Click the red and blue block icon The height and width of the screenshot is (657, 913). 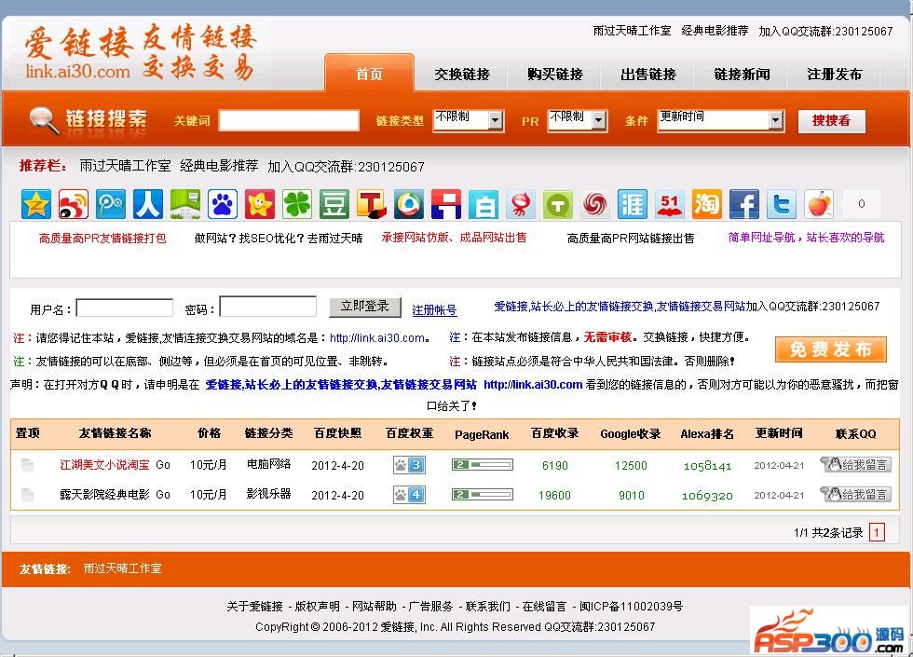click(x=446, y=204)
